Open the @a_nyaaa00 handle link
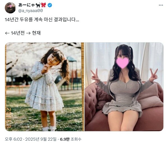This screenshot has height=146, width=167. [31, 11]
